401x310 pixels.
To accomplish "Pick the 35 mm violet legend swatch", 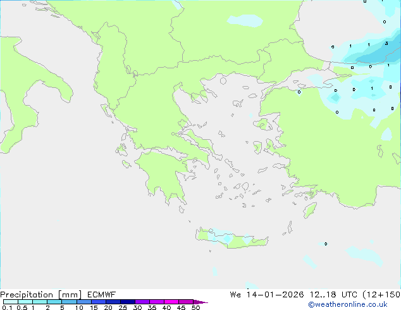I will click(x=157, y=302).
